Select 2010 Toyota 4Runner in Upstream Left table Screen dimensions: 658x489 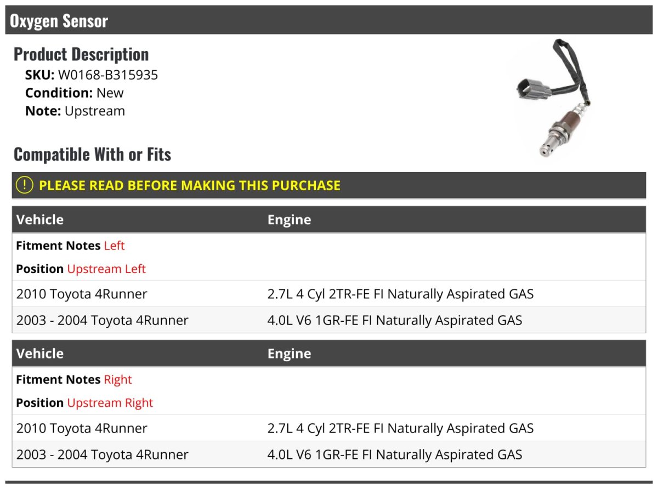[82, 294]
